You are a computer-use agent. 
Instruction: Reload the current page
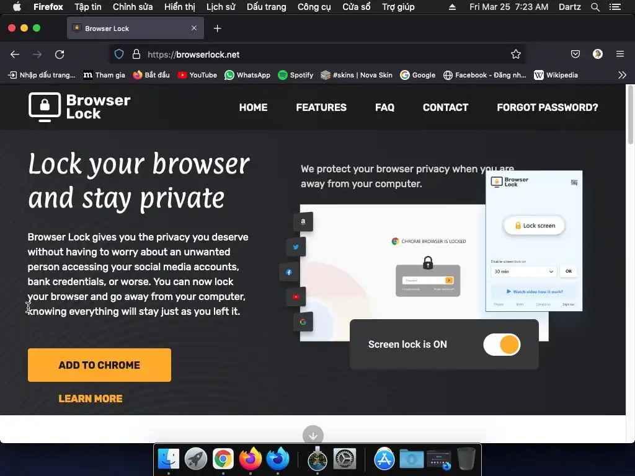[x=60, y=55]
